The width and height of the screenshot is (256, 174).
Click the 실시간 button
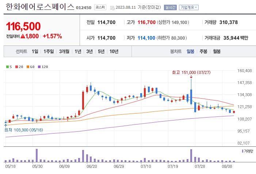pyautogui.click(x=170, y=8)
